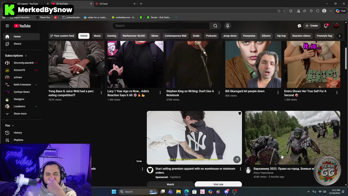Click the search magnifier button
The height and width of the screenshot is (196, 348).
point(215,26)
